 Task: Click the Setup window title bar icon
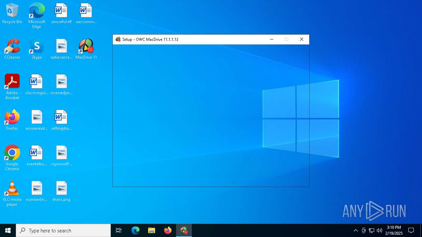[x=118, y=39]
